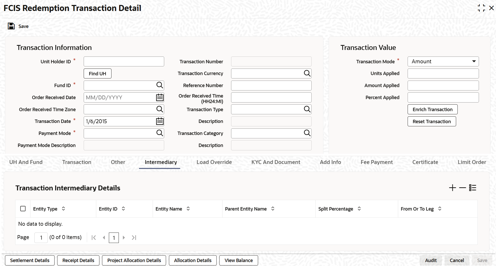Sort by From Or To Leg column
Image resolution: width=496 pixels, height=266 pixels.
(440, 209)
